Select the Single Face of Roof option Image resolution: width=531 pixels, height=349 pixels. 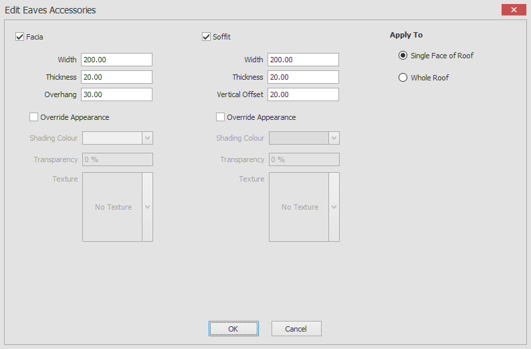pos(403,56)
